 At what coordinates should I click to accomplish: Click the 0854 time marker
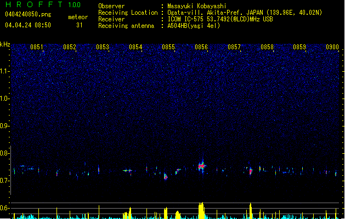(x=135, y=47)
